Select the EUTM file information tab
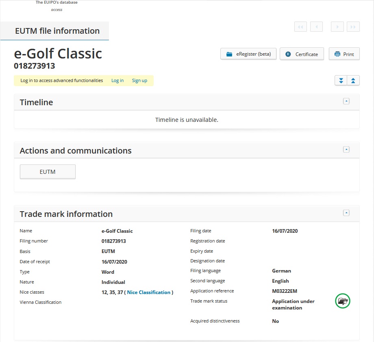 [x=57, y=31]
